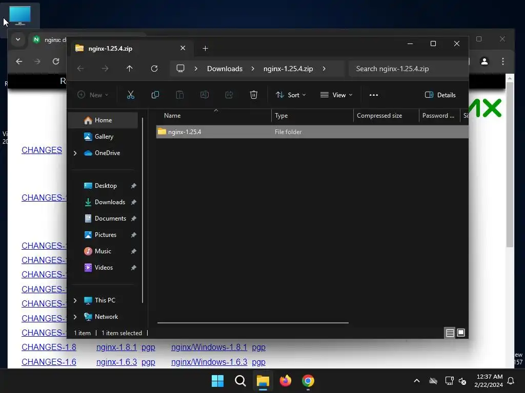Screen dimensions: 525x393
Task: Expand the OneDrive tree node
Action: [x=75, y=153]
